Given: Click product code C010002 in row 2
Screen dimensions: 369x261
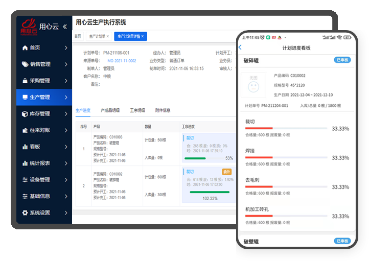Looking at the screenshot, I should 116,174.
